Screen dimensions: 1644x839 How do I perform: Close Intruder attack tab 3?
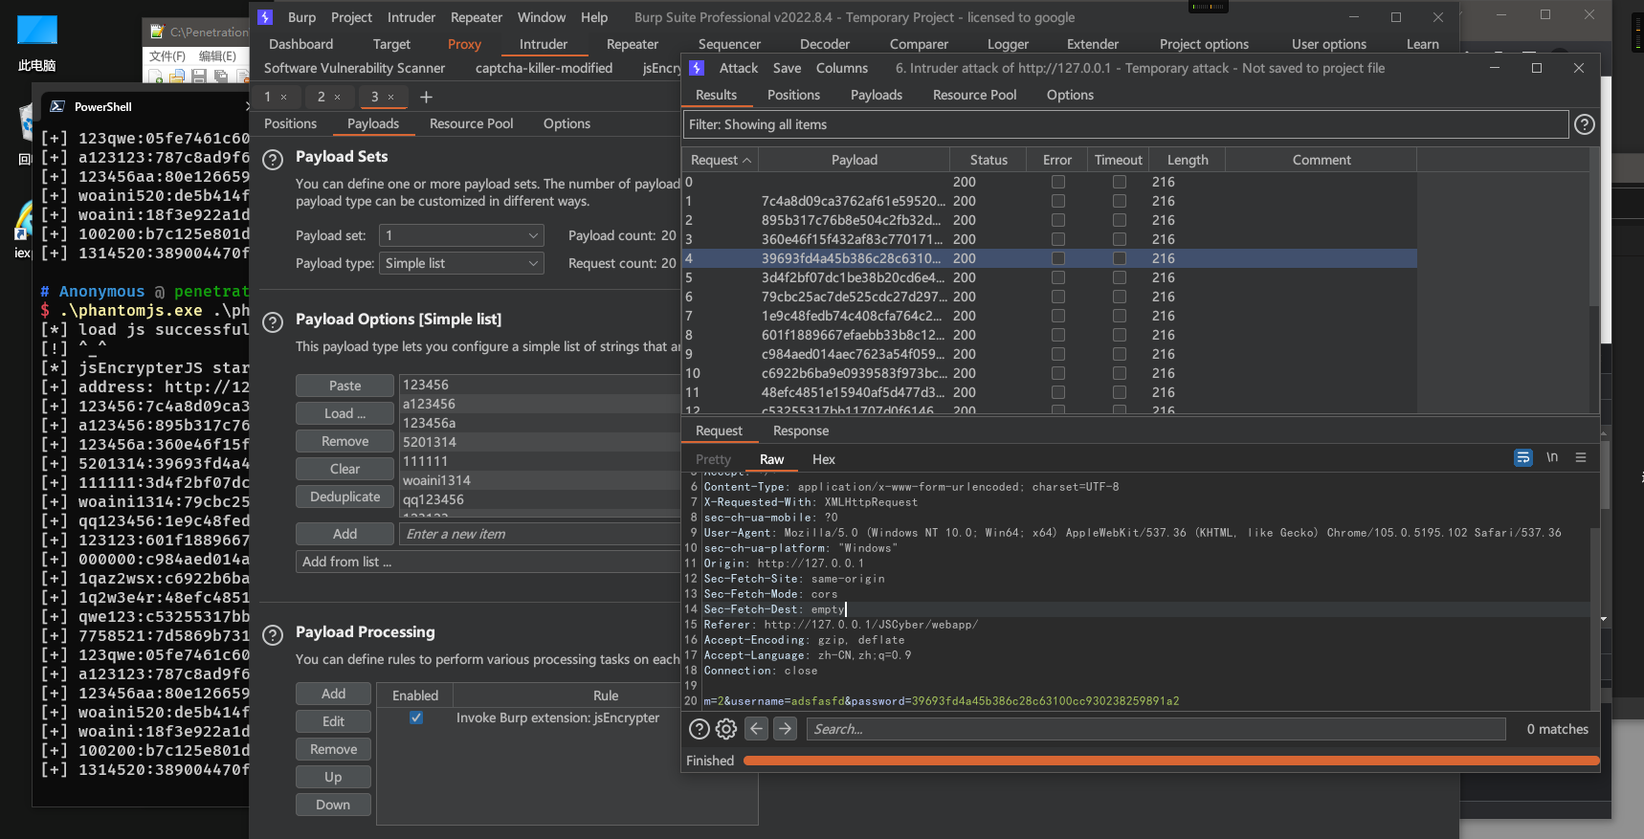pyautogui.click(x=391, y=97)
